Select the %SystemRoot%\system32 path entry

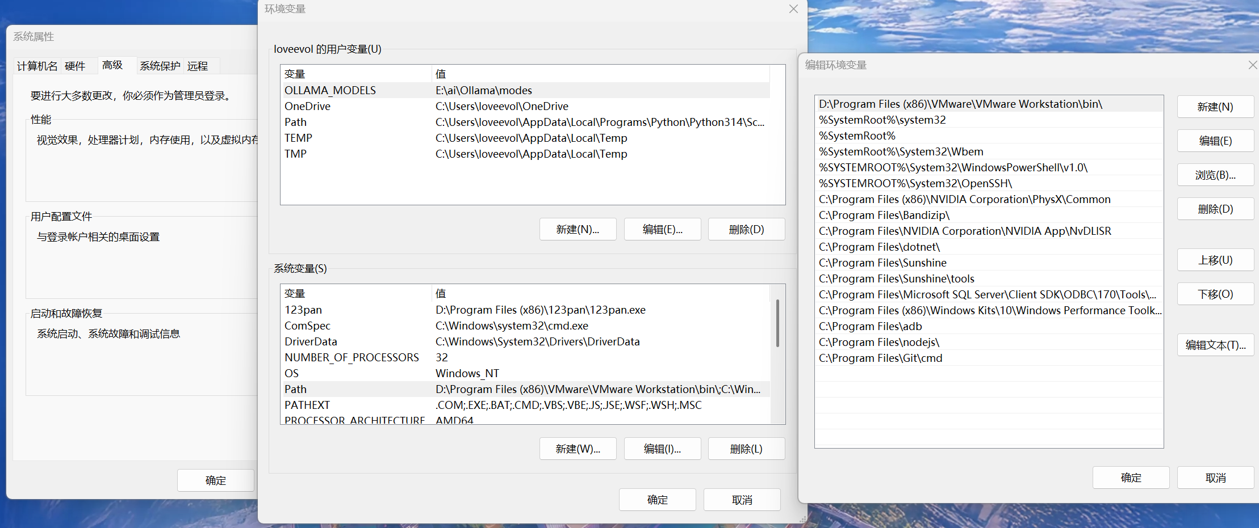[x=989, y=120]
